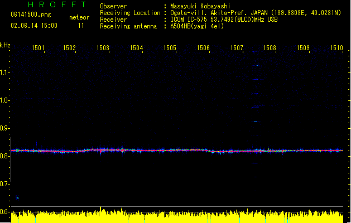Click the 0.7 kHz axis label

coord(4,184)
